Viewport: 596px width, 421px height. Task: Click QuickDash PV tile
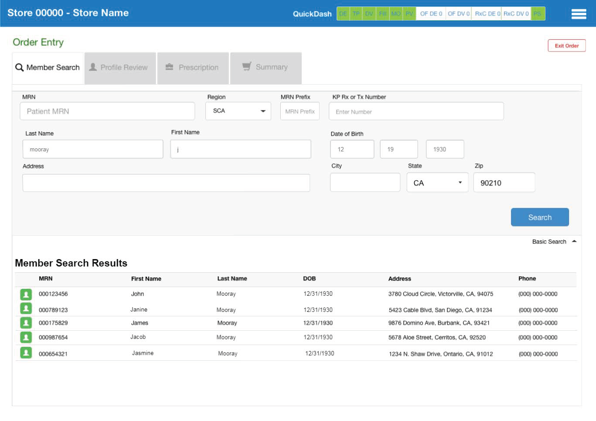[x=409, y=14]
